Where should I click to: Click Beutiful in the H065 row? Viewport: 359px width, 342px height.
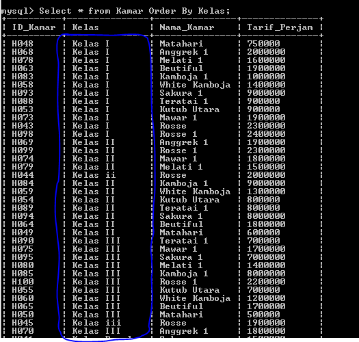[x=181, y=306]
